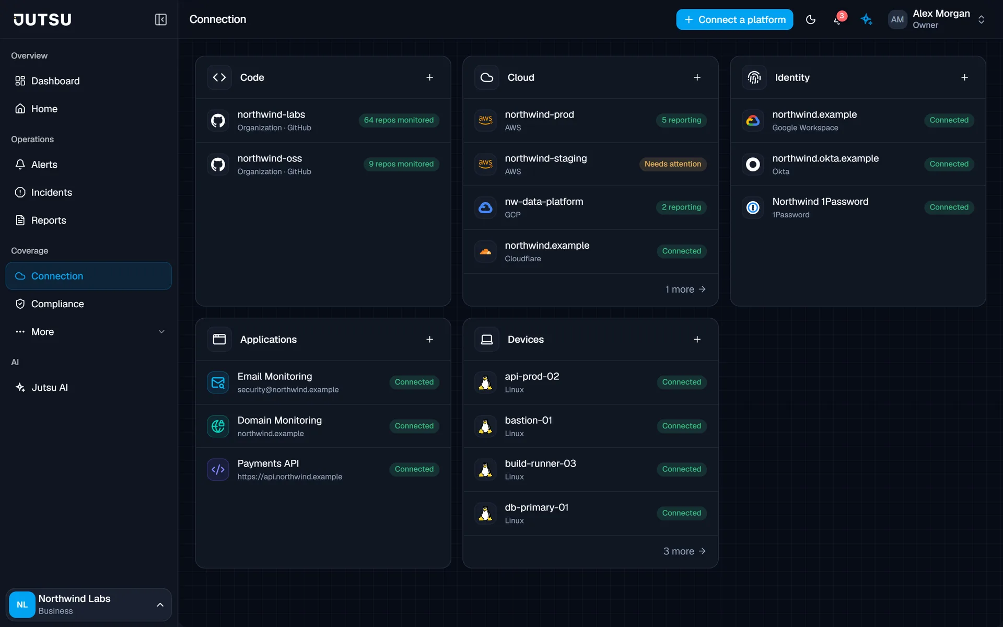Click 64 repos monitored badge
This screenshot has width=1003, height=627.
tap(399, 120)
